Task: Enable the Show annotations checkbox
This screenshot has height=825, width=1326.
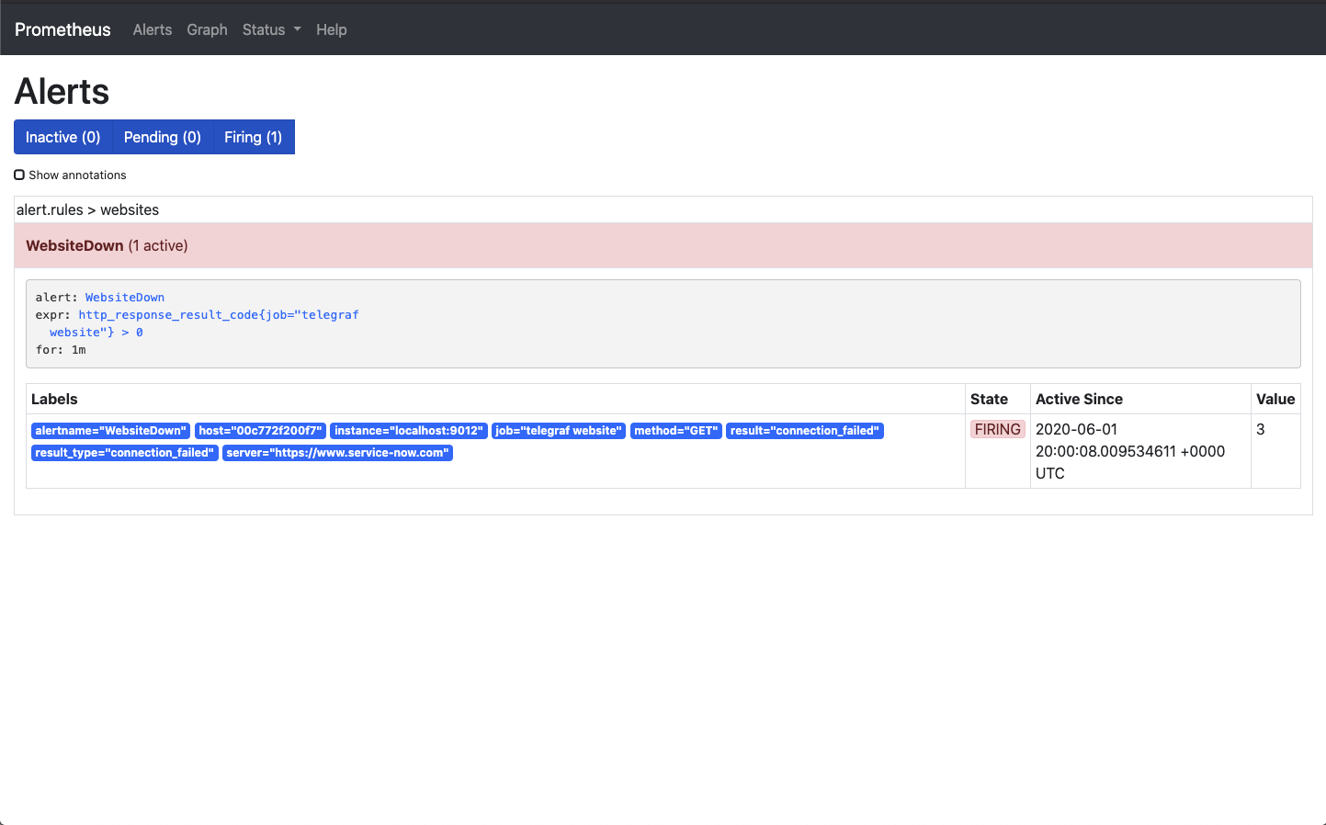Action: point(19,174)
